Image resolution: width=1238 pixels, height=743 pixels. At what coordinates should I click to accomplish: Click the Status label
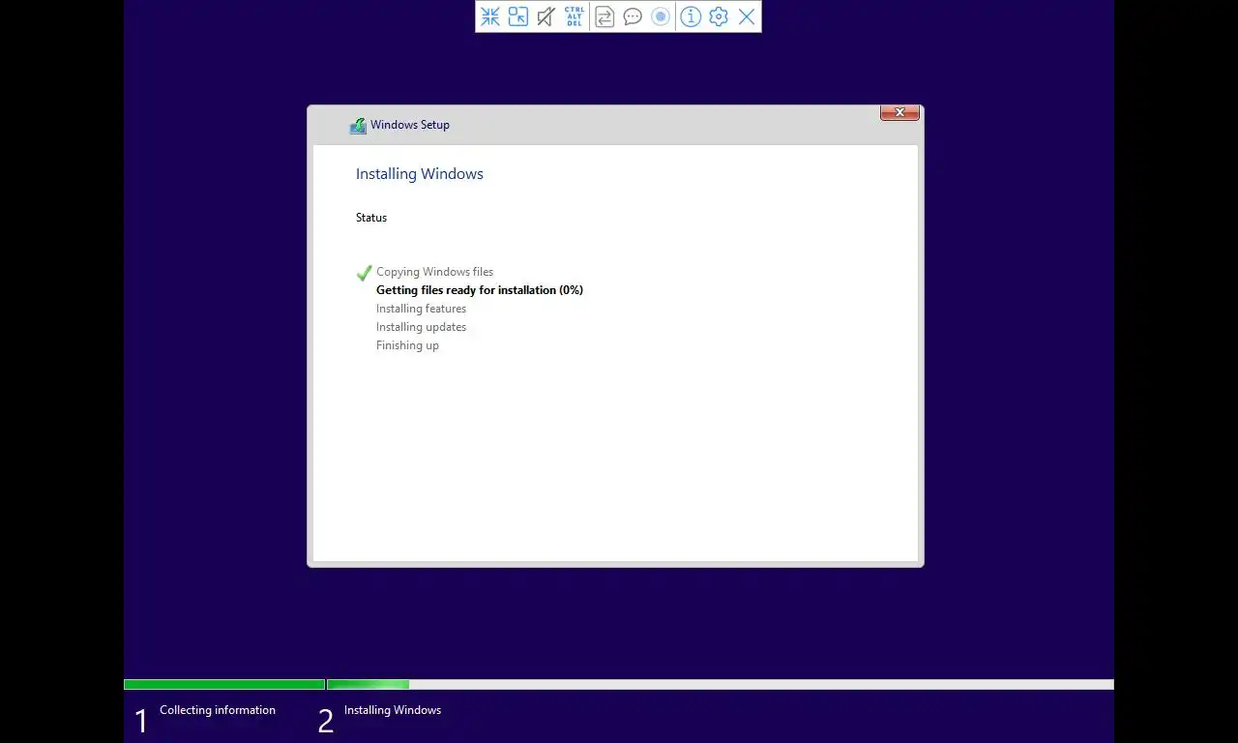click(x=371, y=218)
